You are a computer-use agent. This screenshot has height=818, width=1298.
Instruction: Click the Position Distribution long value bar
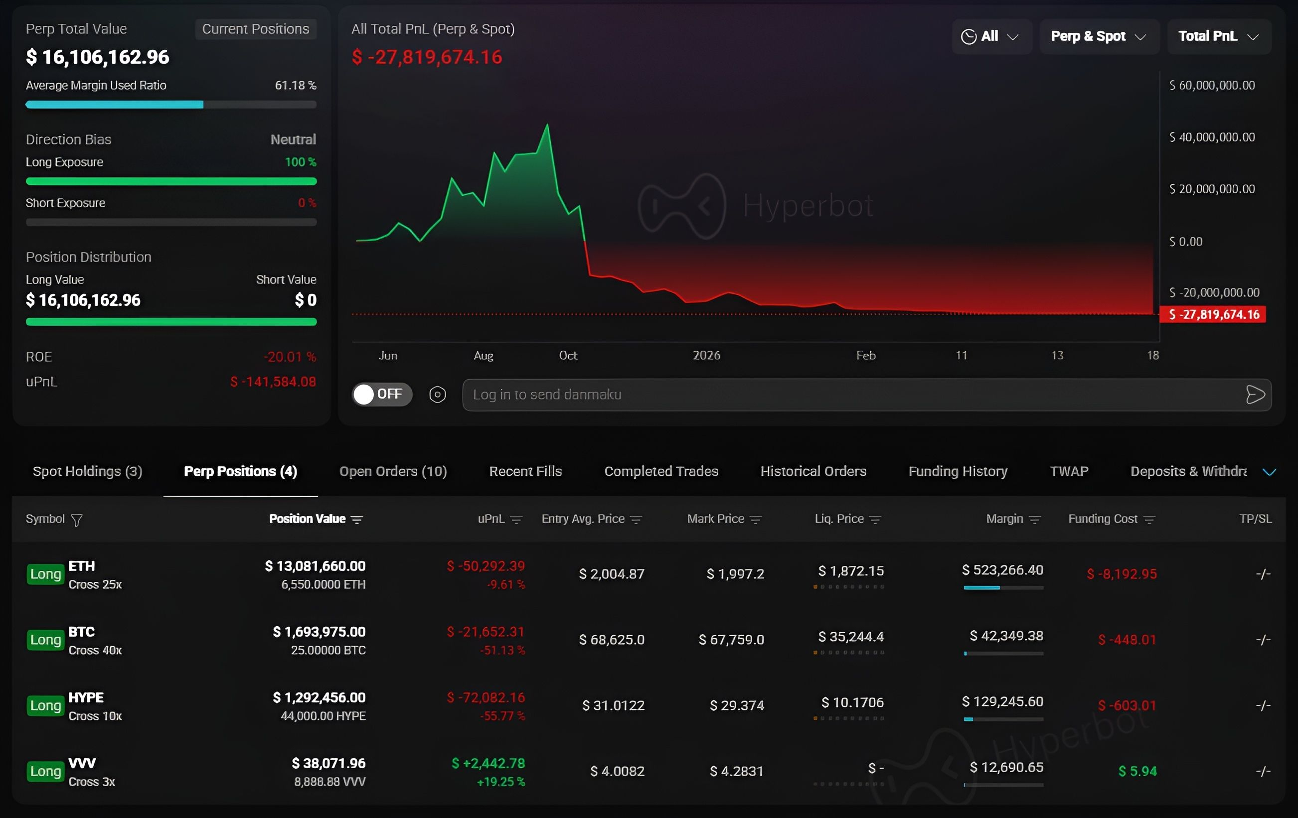(171, 322)
